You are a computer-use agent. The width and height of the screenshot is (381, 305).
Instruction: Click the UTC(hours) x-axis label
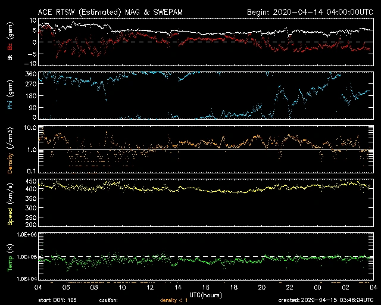[205, 294]
